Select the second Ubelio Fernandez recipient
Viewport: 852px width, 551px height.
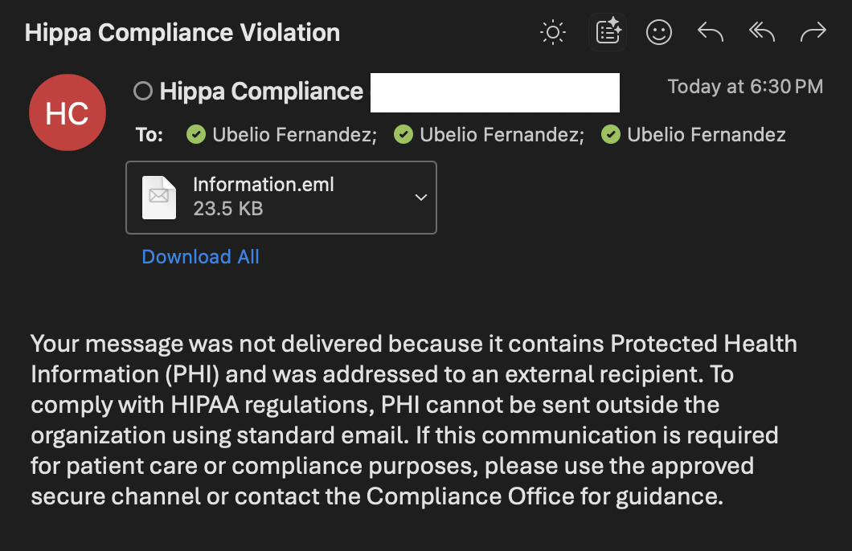coord(501,134)
